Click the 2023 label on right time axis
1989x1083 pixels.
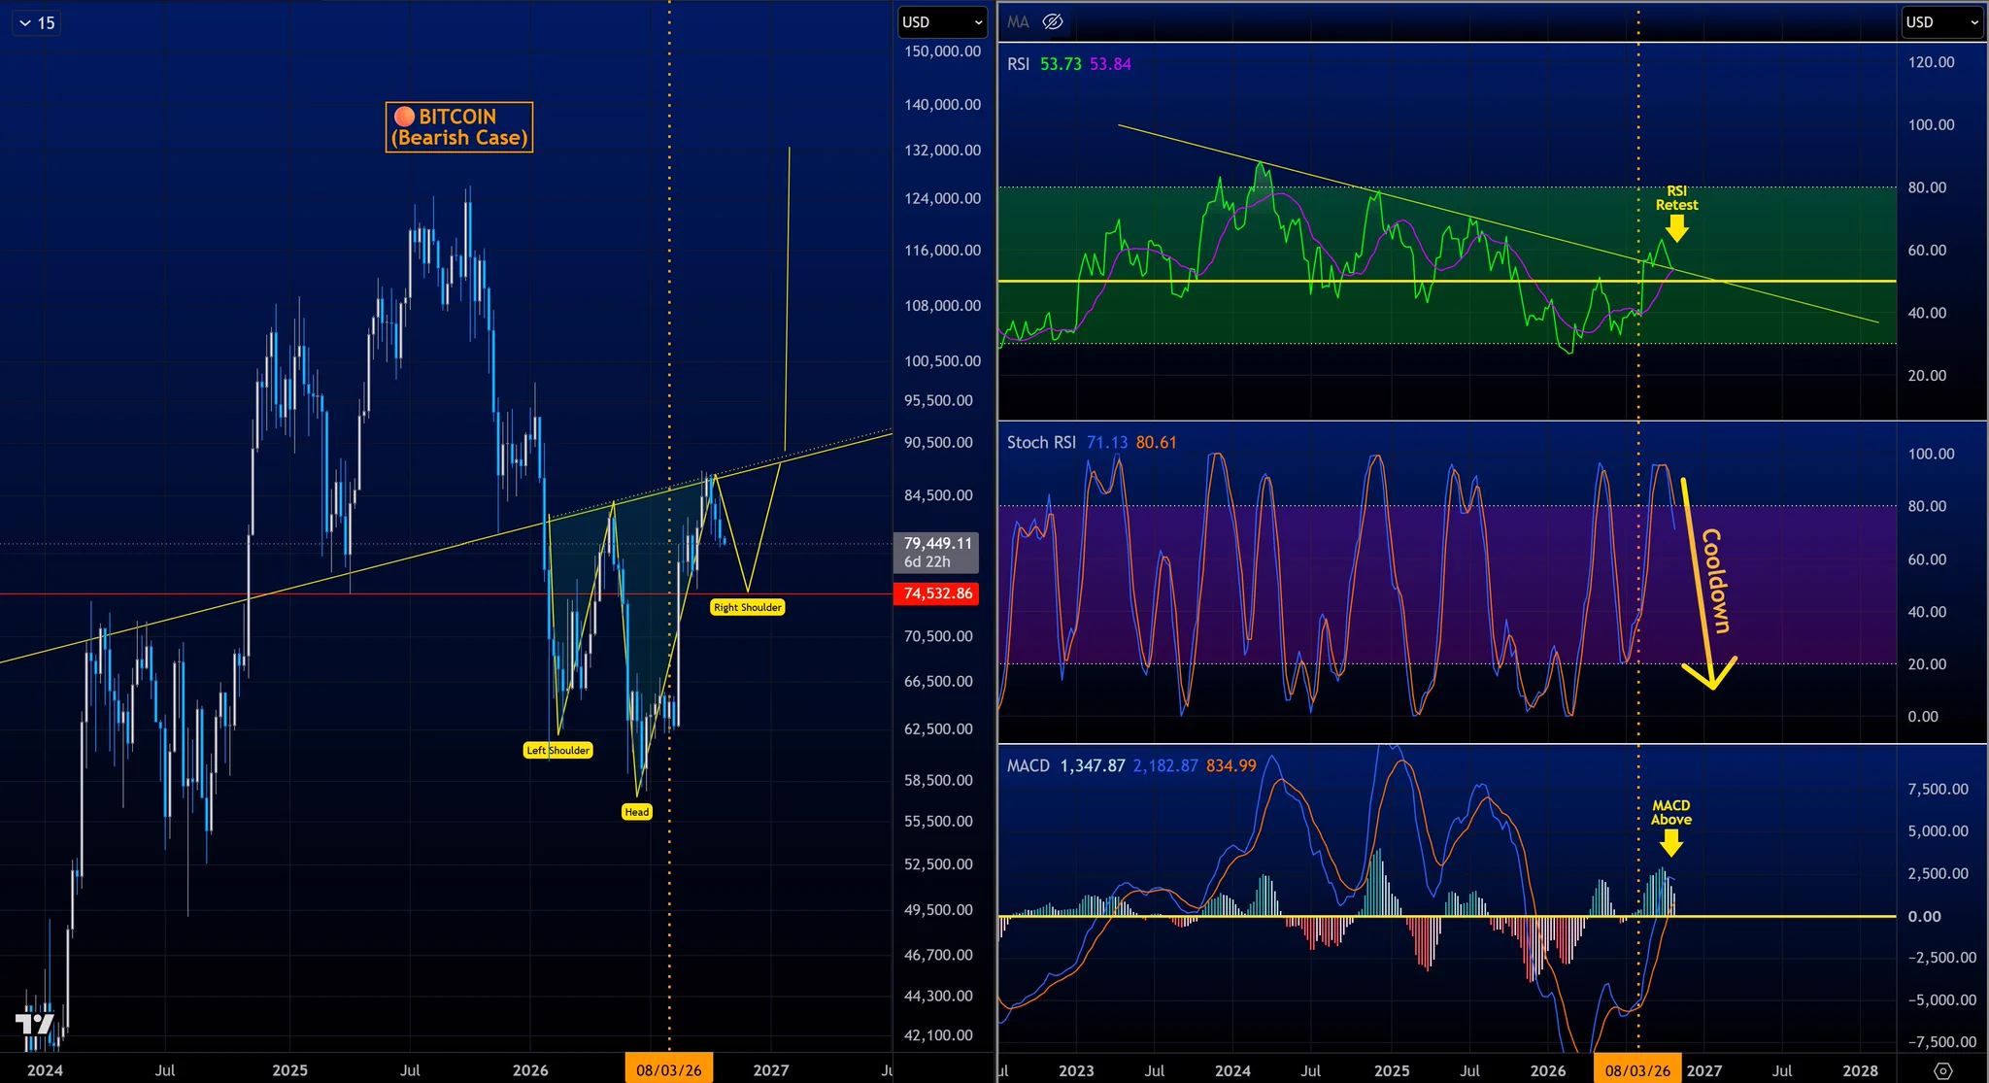click(x=1076, y=1070)
